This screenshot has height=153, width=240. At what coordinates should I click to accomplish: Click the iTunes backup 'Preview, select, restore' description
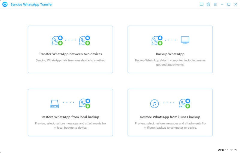170,125
